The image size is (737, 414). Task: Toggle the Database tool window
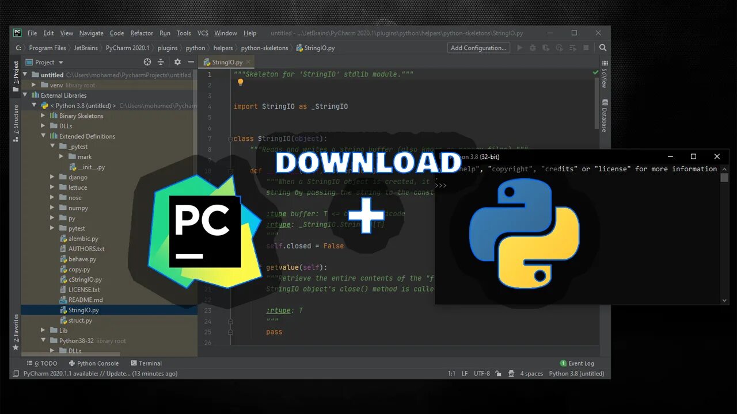tap(605, 115)
